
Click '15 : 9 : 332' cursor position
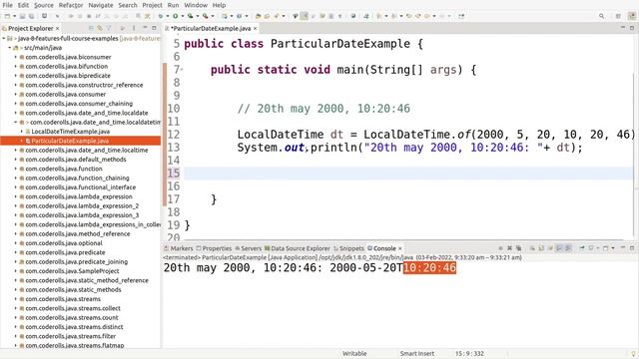(x=469, y=353)
